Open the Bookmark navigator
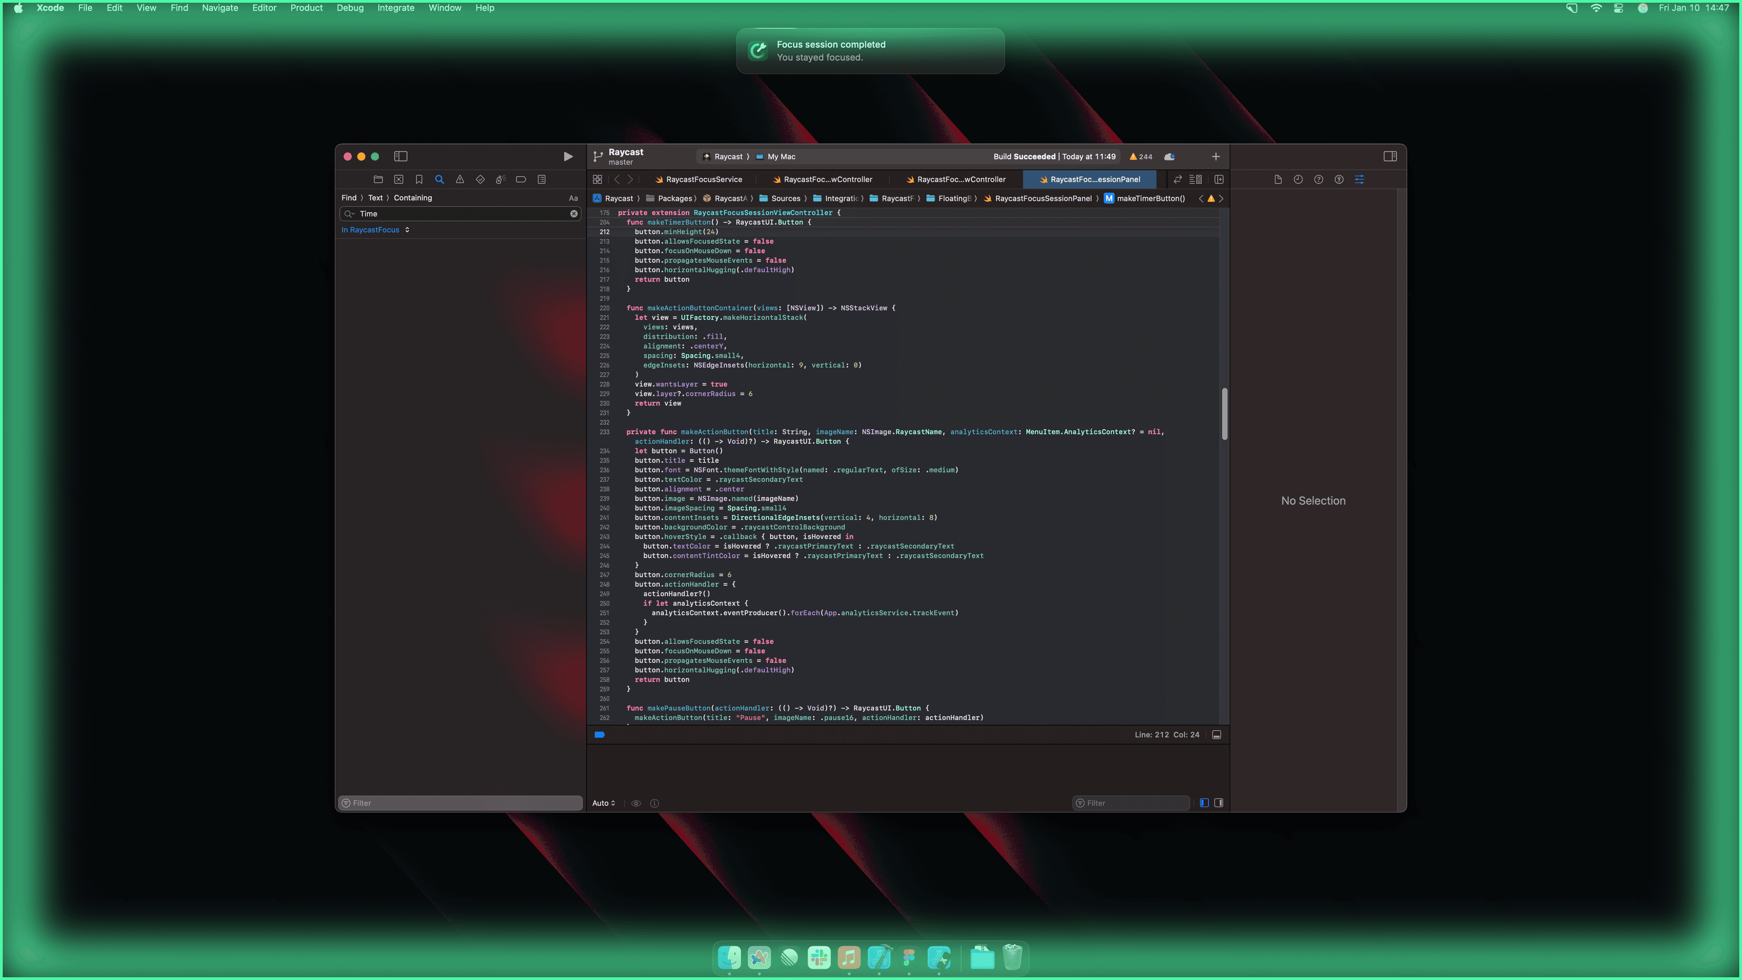Viewport: 1742px width, 980px height. [x=419, y=179]
